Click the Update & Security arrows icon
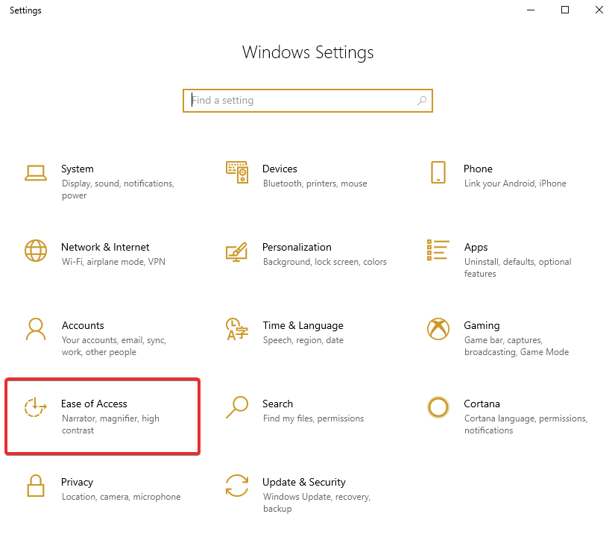The image size is (612, 549). tap(237, 486)
